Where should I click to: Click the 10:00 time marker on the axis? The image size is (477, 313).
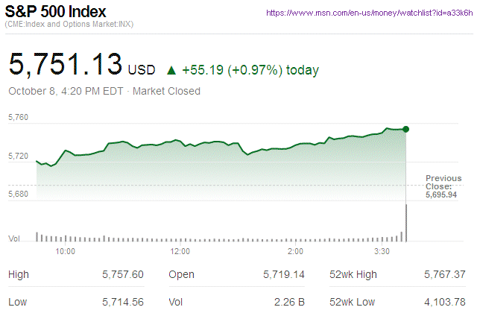point(66,252)
